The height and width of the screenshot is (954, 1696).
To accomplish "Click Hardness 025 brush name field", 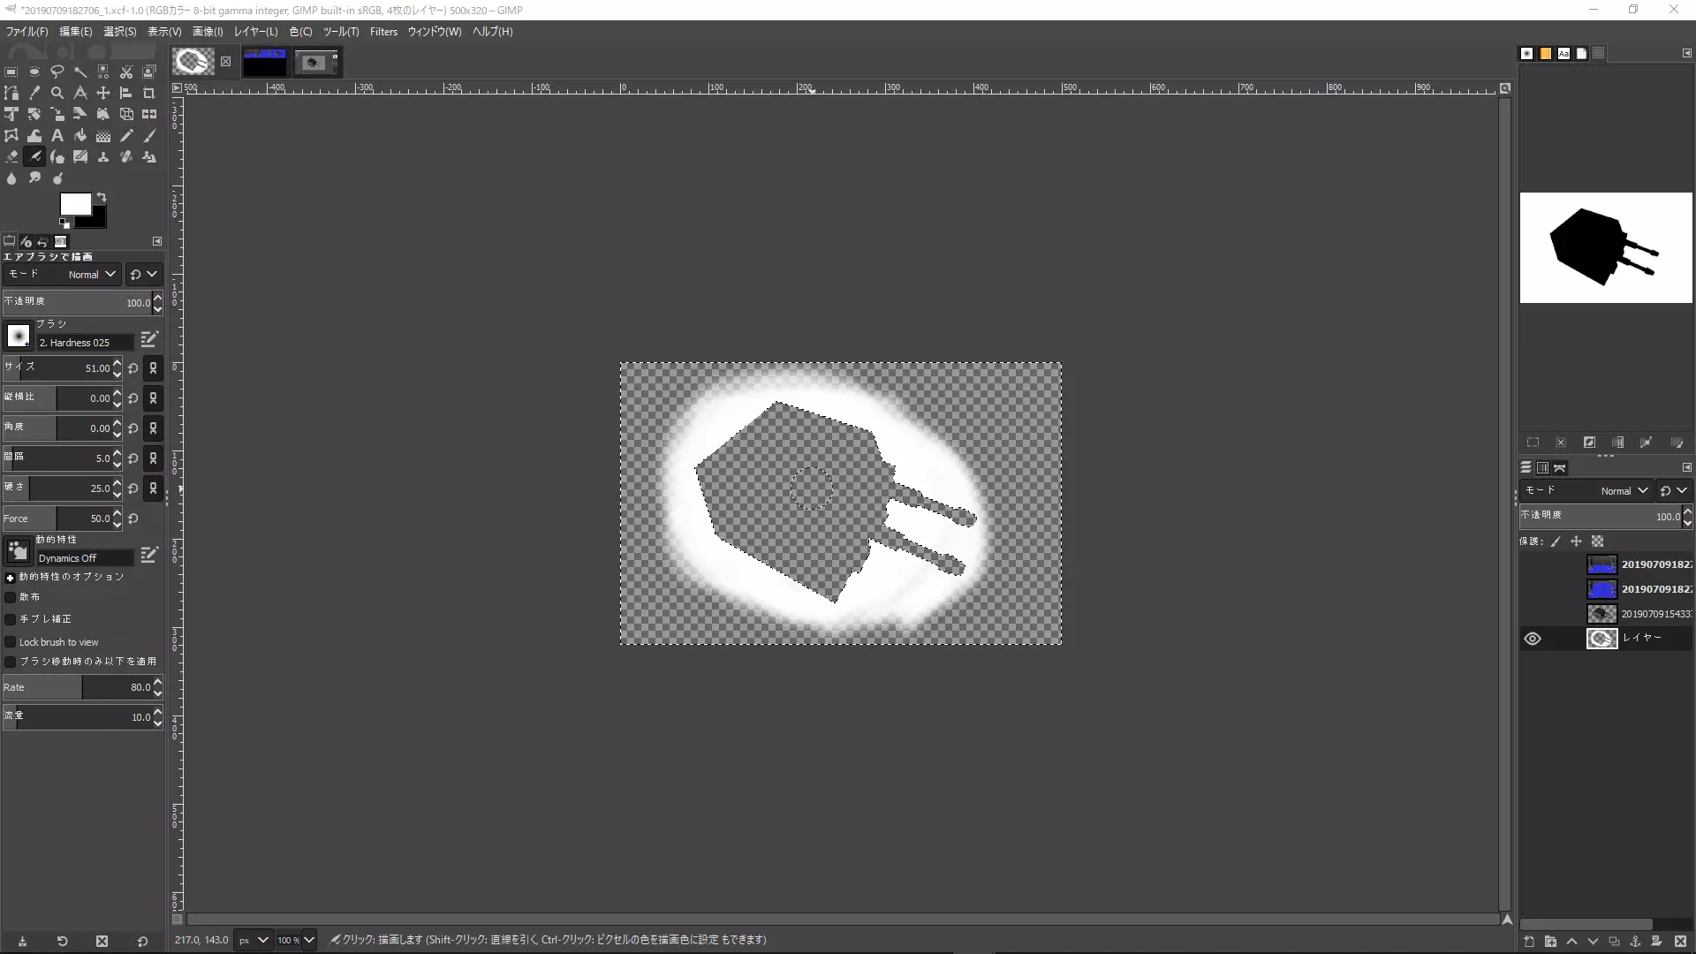I will (85, 343).
